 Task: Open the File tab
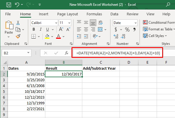click(x=8, y=14)
